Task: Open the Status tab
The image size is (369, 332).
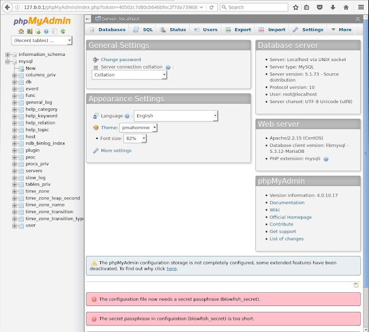Action: pos(173,29)
